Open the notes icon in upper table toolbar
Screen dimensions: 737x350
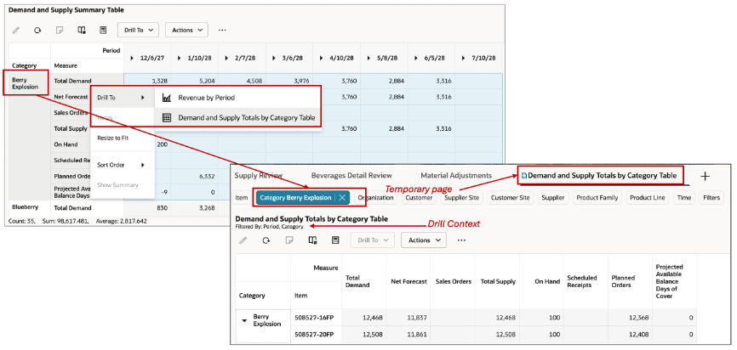point(60,30)
